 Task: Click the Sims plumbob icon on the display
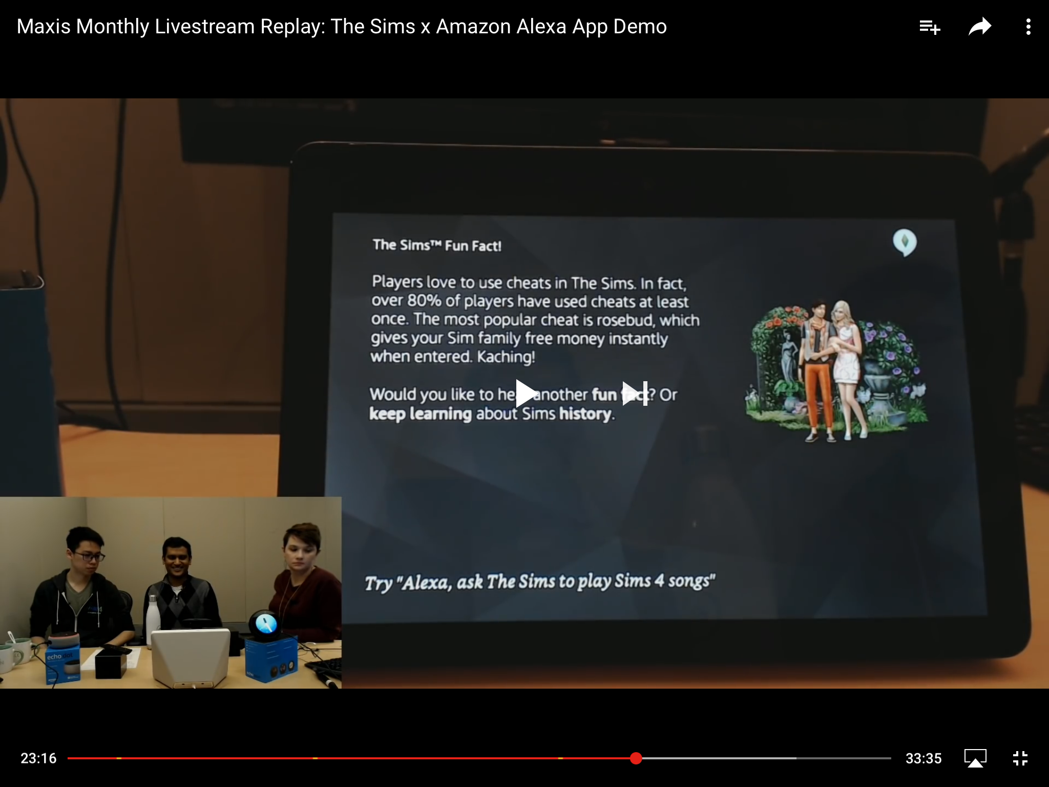(x=905, y=242)
